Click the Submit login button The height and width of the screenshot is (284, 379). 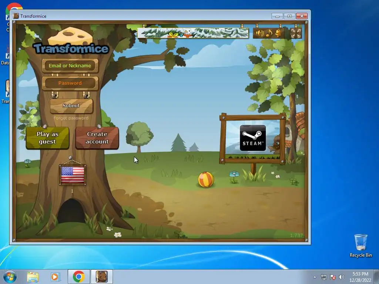tap(71, 106)
